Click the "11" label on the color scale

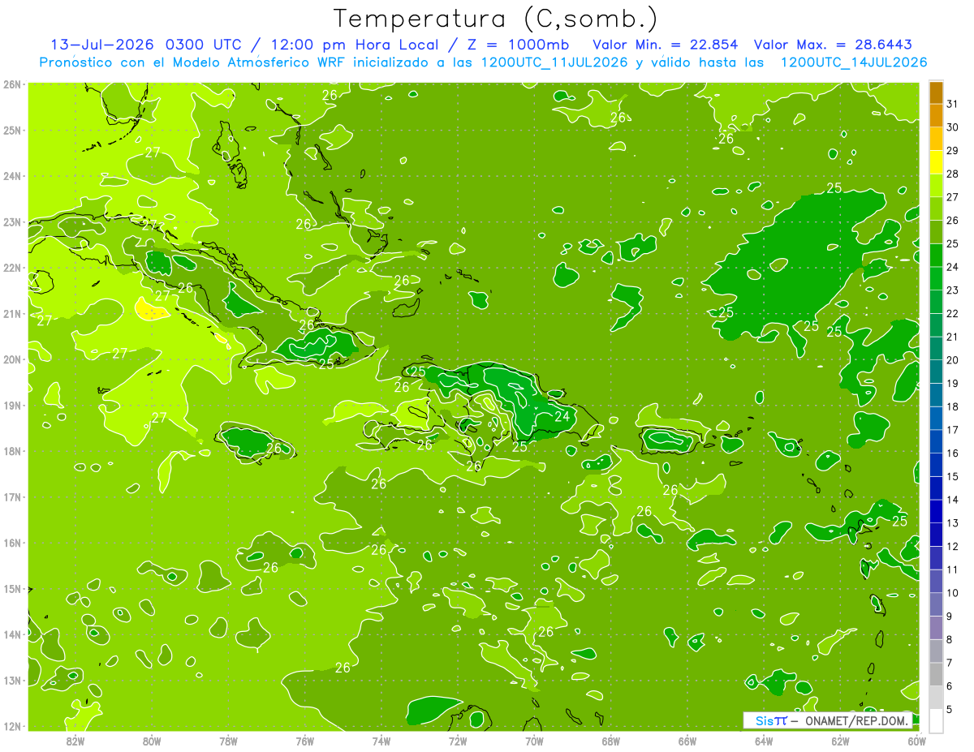click(953, 569)
